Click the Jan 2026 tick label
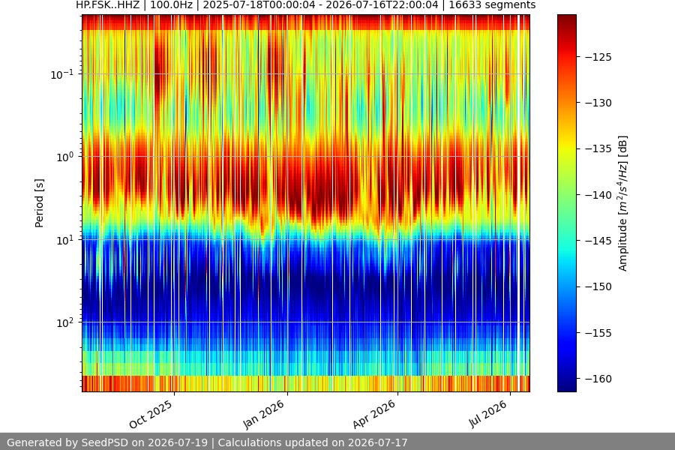Image resolution: width=675 pixels, height=450 pixels. click(x=264, y=414)
